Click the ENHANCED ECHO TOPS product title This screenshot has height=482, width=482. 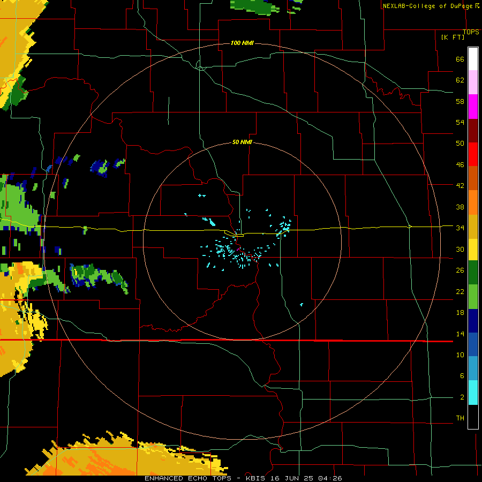[188, 478]
